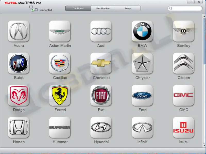
Task: Click the "Dodge" label text
Action: coord(19,110)
